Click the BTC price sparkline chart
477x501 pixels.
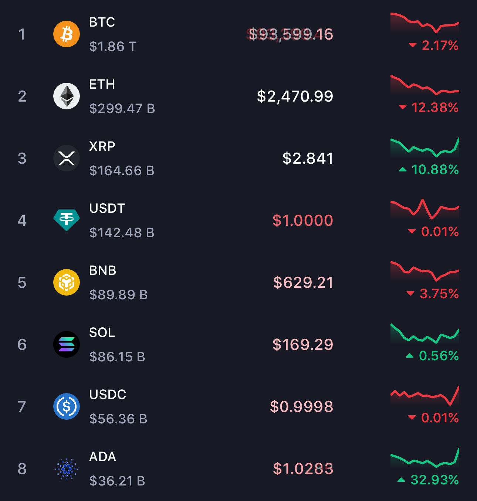(x=424, y=23)
